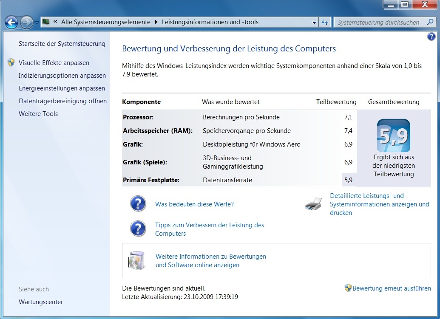
Task: Open Datenträgerbereinigung öffnen link
Action: pyautogui.click(x=62, y=101)
